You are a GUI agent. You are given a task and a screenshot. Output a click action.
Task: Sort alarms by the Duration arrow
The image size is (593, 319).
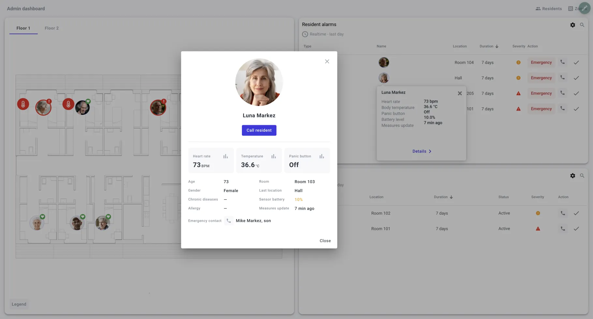pyautogui.click(x=497, y=46)
